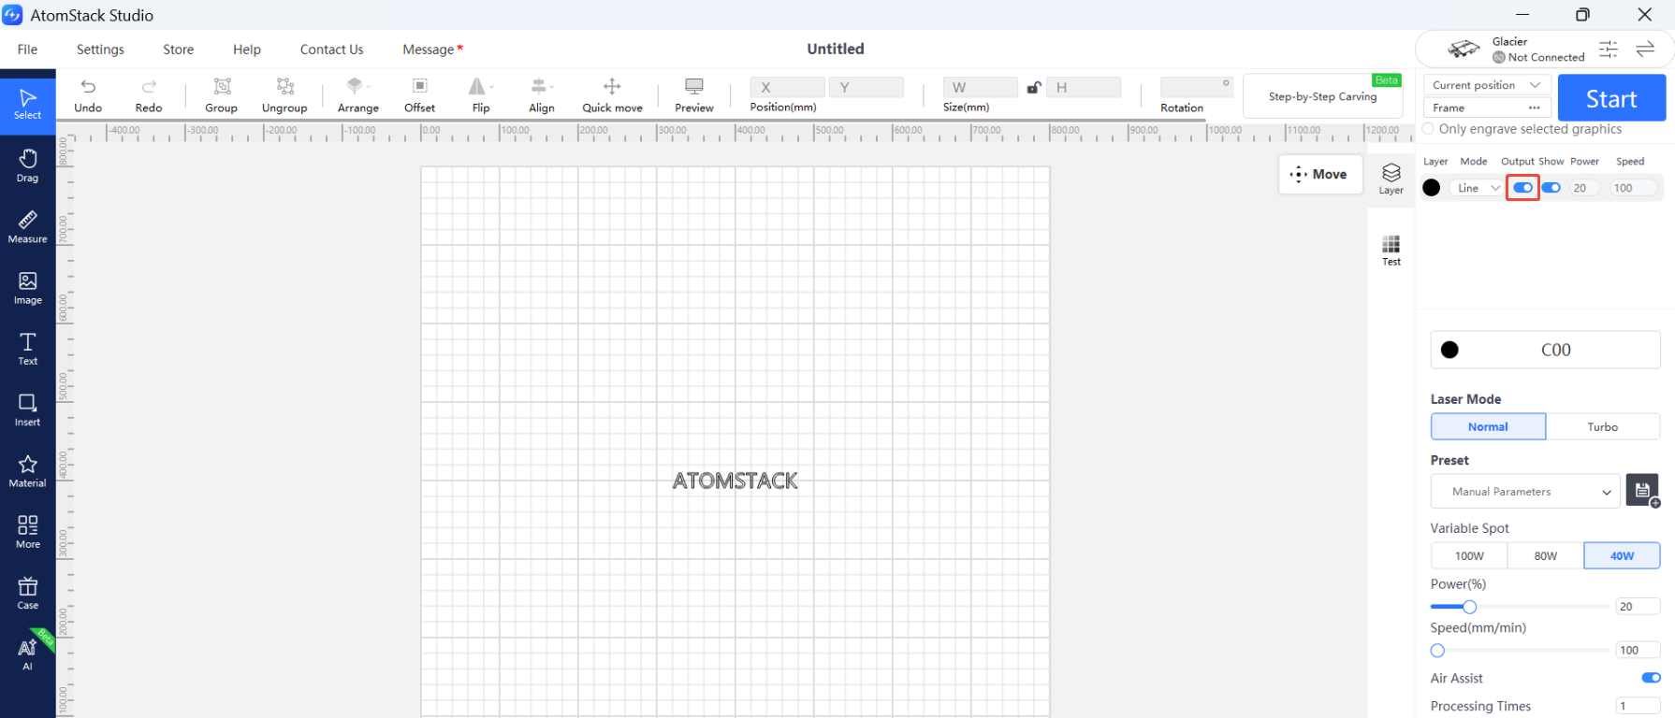Enable Only engrave selected graphics

click(x=1428, y=129)
